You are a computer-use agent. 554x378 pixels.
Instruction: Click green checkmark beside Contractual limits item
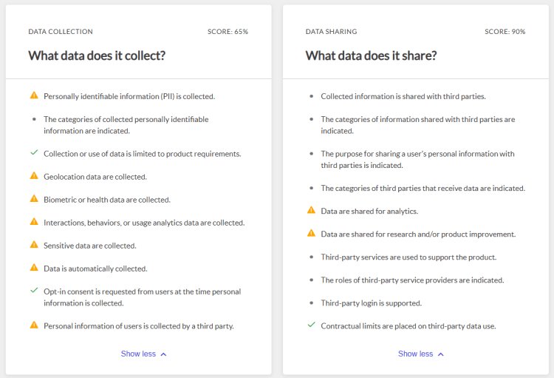(311, 325)
